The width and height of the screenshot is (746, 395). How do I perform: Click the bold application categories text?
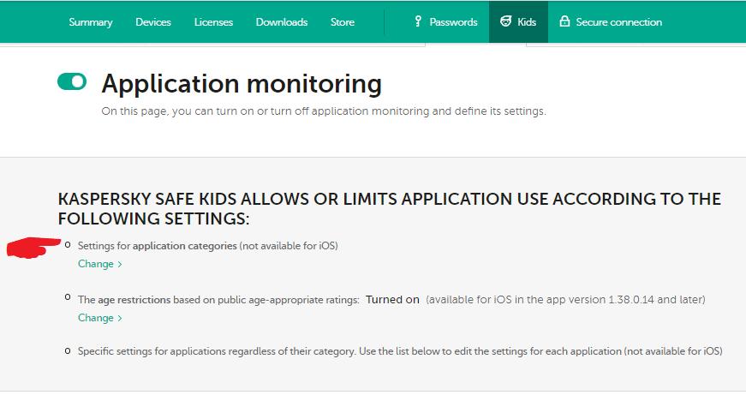[x=184, y=246]
